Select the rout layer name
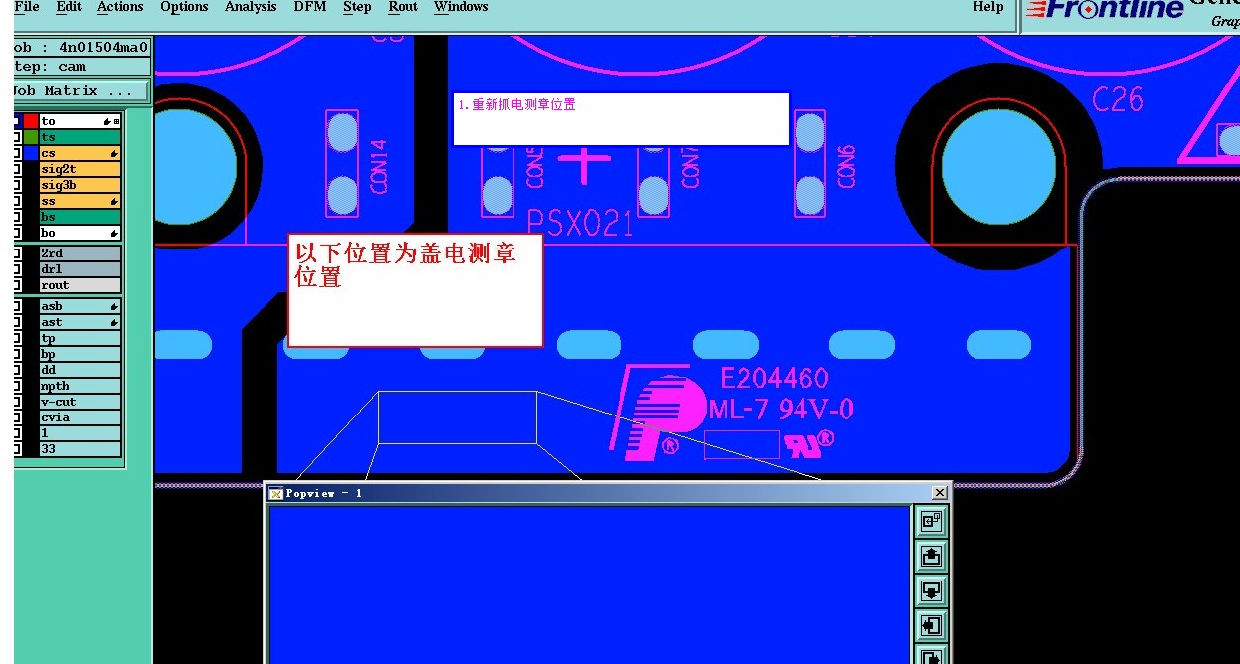 [x=80, y=285]
